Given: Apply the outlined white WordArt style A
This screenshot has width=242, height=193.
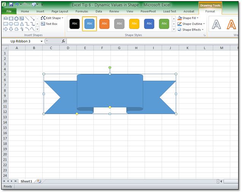Looking at the screenshot, I should pyautogui.click(x=217, y=25).
